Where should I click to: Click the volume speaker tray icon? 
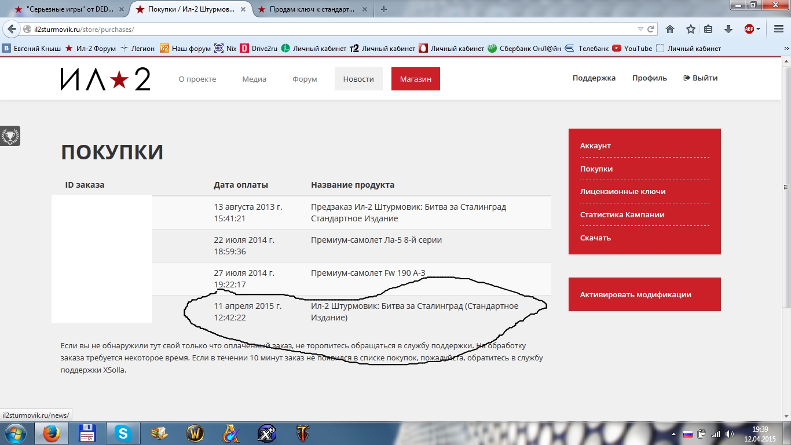pos(730,434)
